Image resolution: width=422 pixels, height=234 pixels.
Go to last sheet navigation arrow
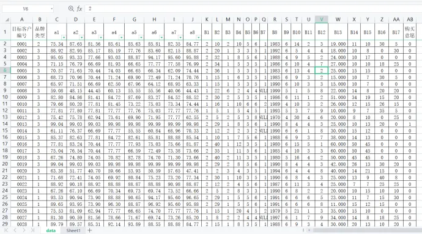tap(32, 230)
